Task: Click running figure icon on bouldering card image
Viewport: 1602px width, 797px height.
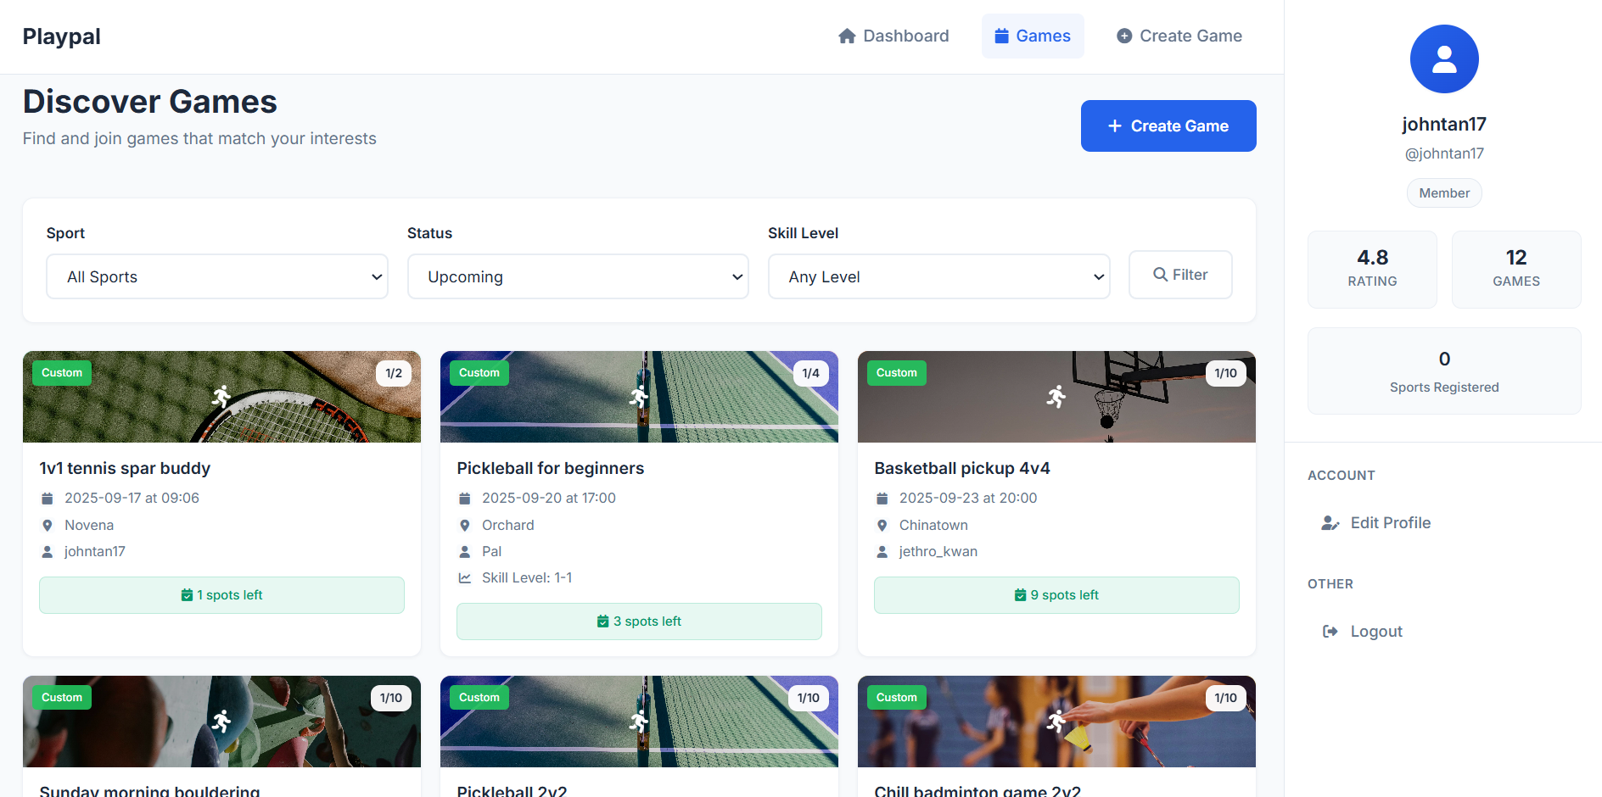Action: pos(221,721)
